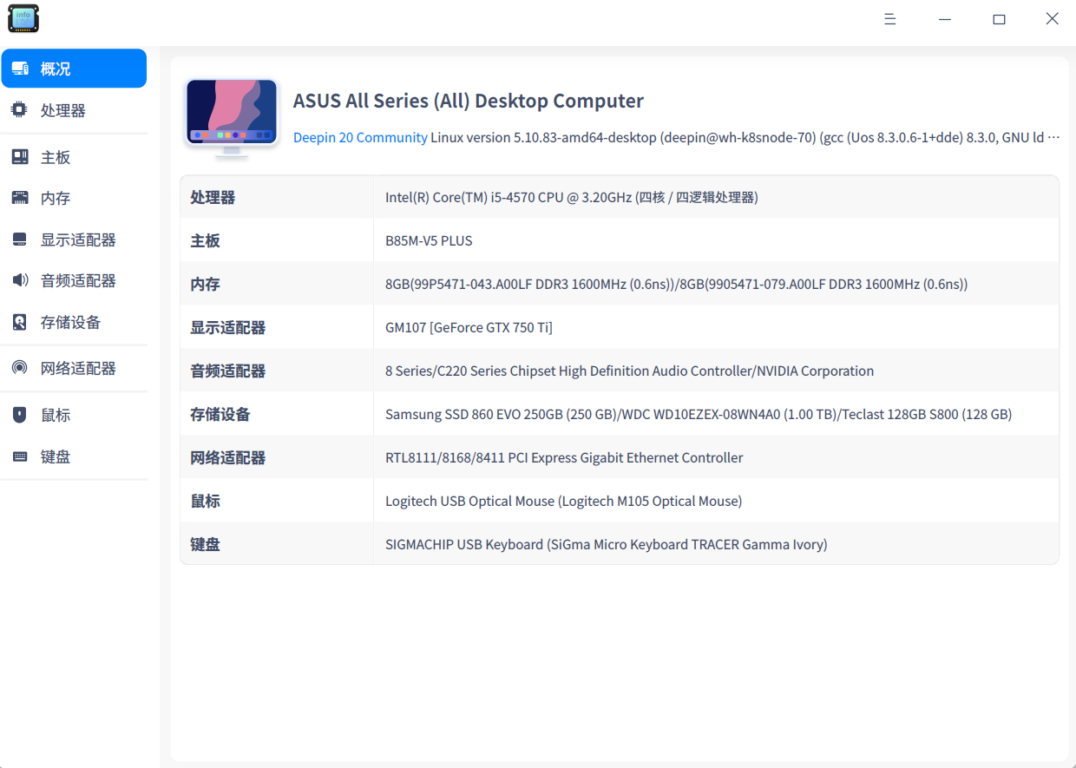The height and width of the screenshot is (768, 1076).
Task: Click the desktop computer thumbnail image
Action: click(x=232, y=117)
